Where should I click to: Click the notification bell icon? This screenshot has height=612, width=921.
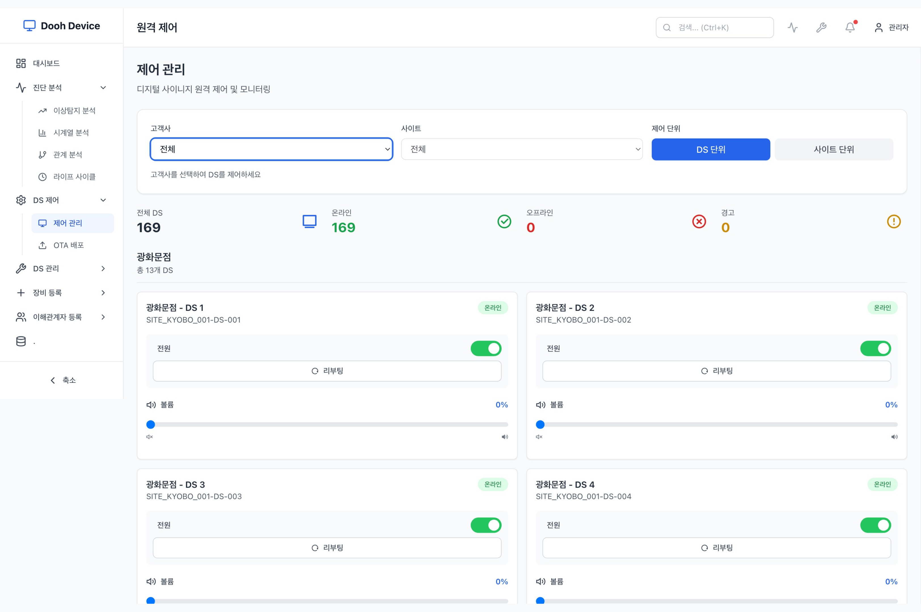[x=850, y=28]
